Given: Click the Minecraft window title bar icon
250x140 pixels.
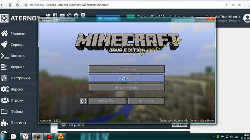Looking at the screenshot, I should (x=41, y=19).
